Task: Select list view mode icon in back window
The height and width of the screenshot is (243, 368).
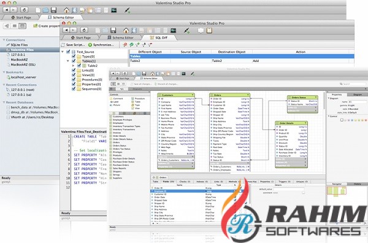Action: coord(15,26)
